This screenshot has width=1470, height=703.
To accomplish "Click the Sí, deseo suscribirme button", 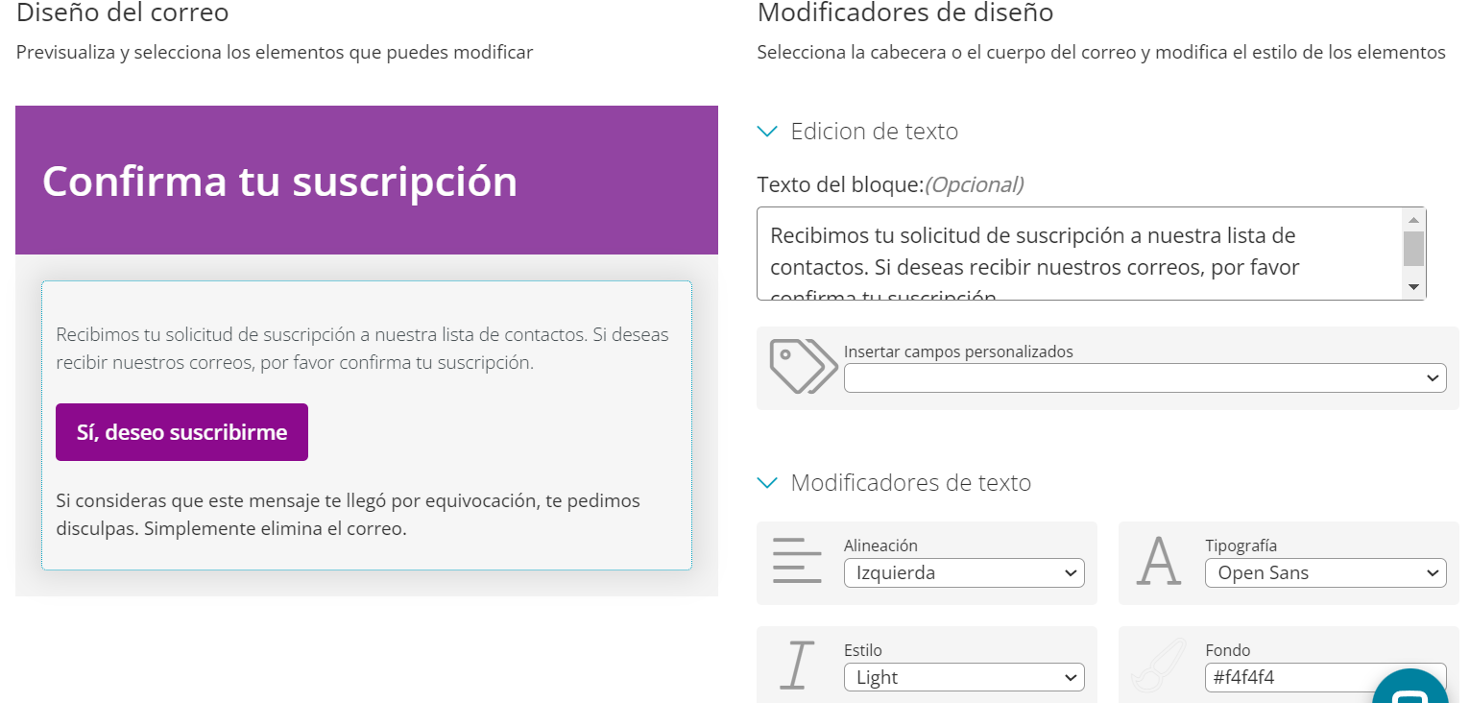I will (x=181, y=432).
